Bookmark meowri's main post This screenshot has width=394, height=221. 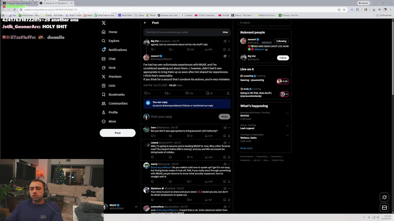pos(209,93)
